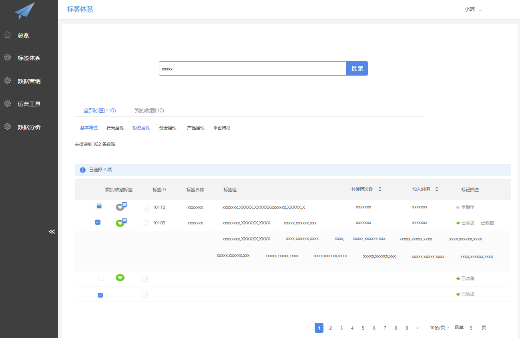Expand the last 已添加 row plus button
Viewport: 520px width, 338px height.
click(145, 295)
